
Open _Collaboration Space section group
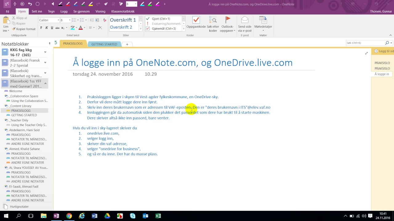[x=24, y=96]
